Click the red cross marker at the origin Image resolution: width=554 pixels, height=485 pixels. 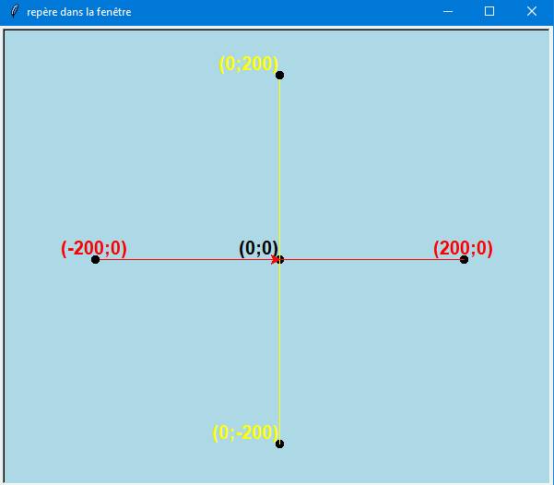click(x=275, y=260)
